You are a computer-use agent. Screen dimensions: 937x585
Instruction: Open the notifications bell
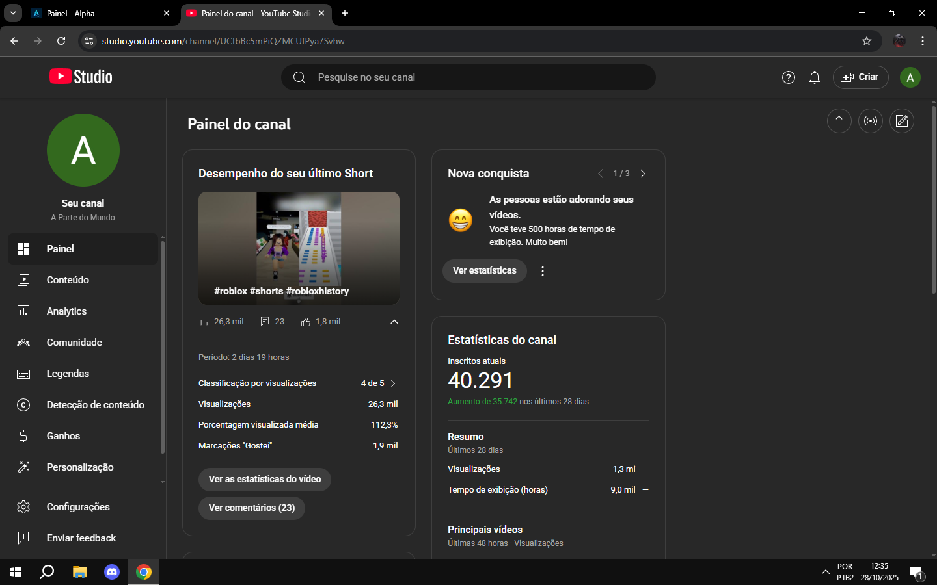(x=815, y=77)
